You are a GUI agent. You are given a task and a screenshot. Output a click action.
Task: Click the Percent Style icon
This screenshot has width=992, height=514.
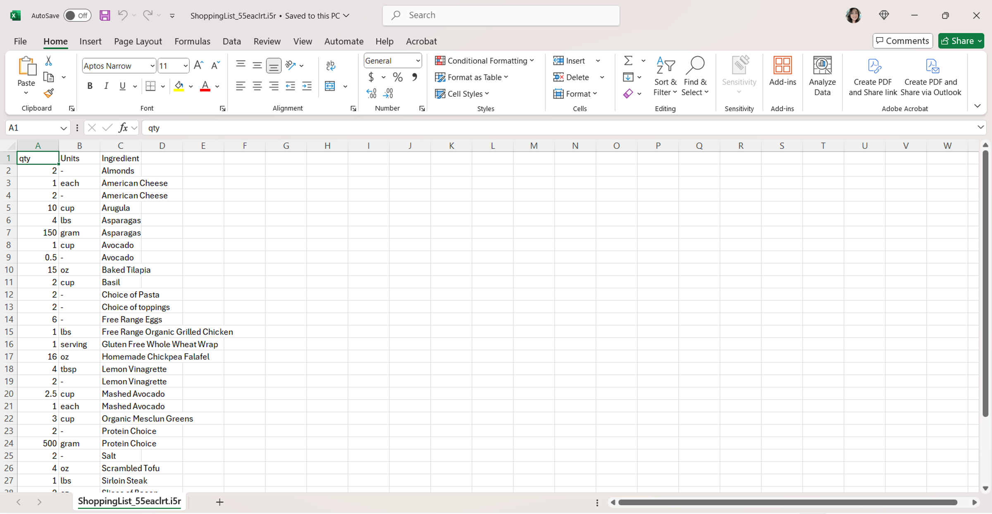coord(397,77)
